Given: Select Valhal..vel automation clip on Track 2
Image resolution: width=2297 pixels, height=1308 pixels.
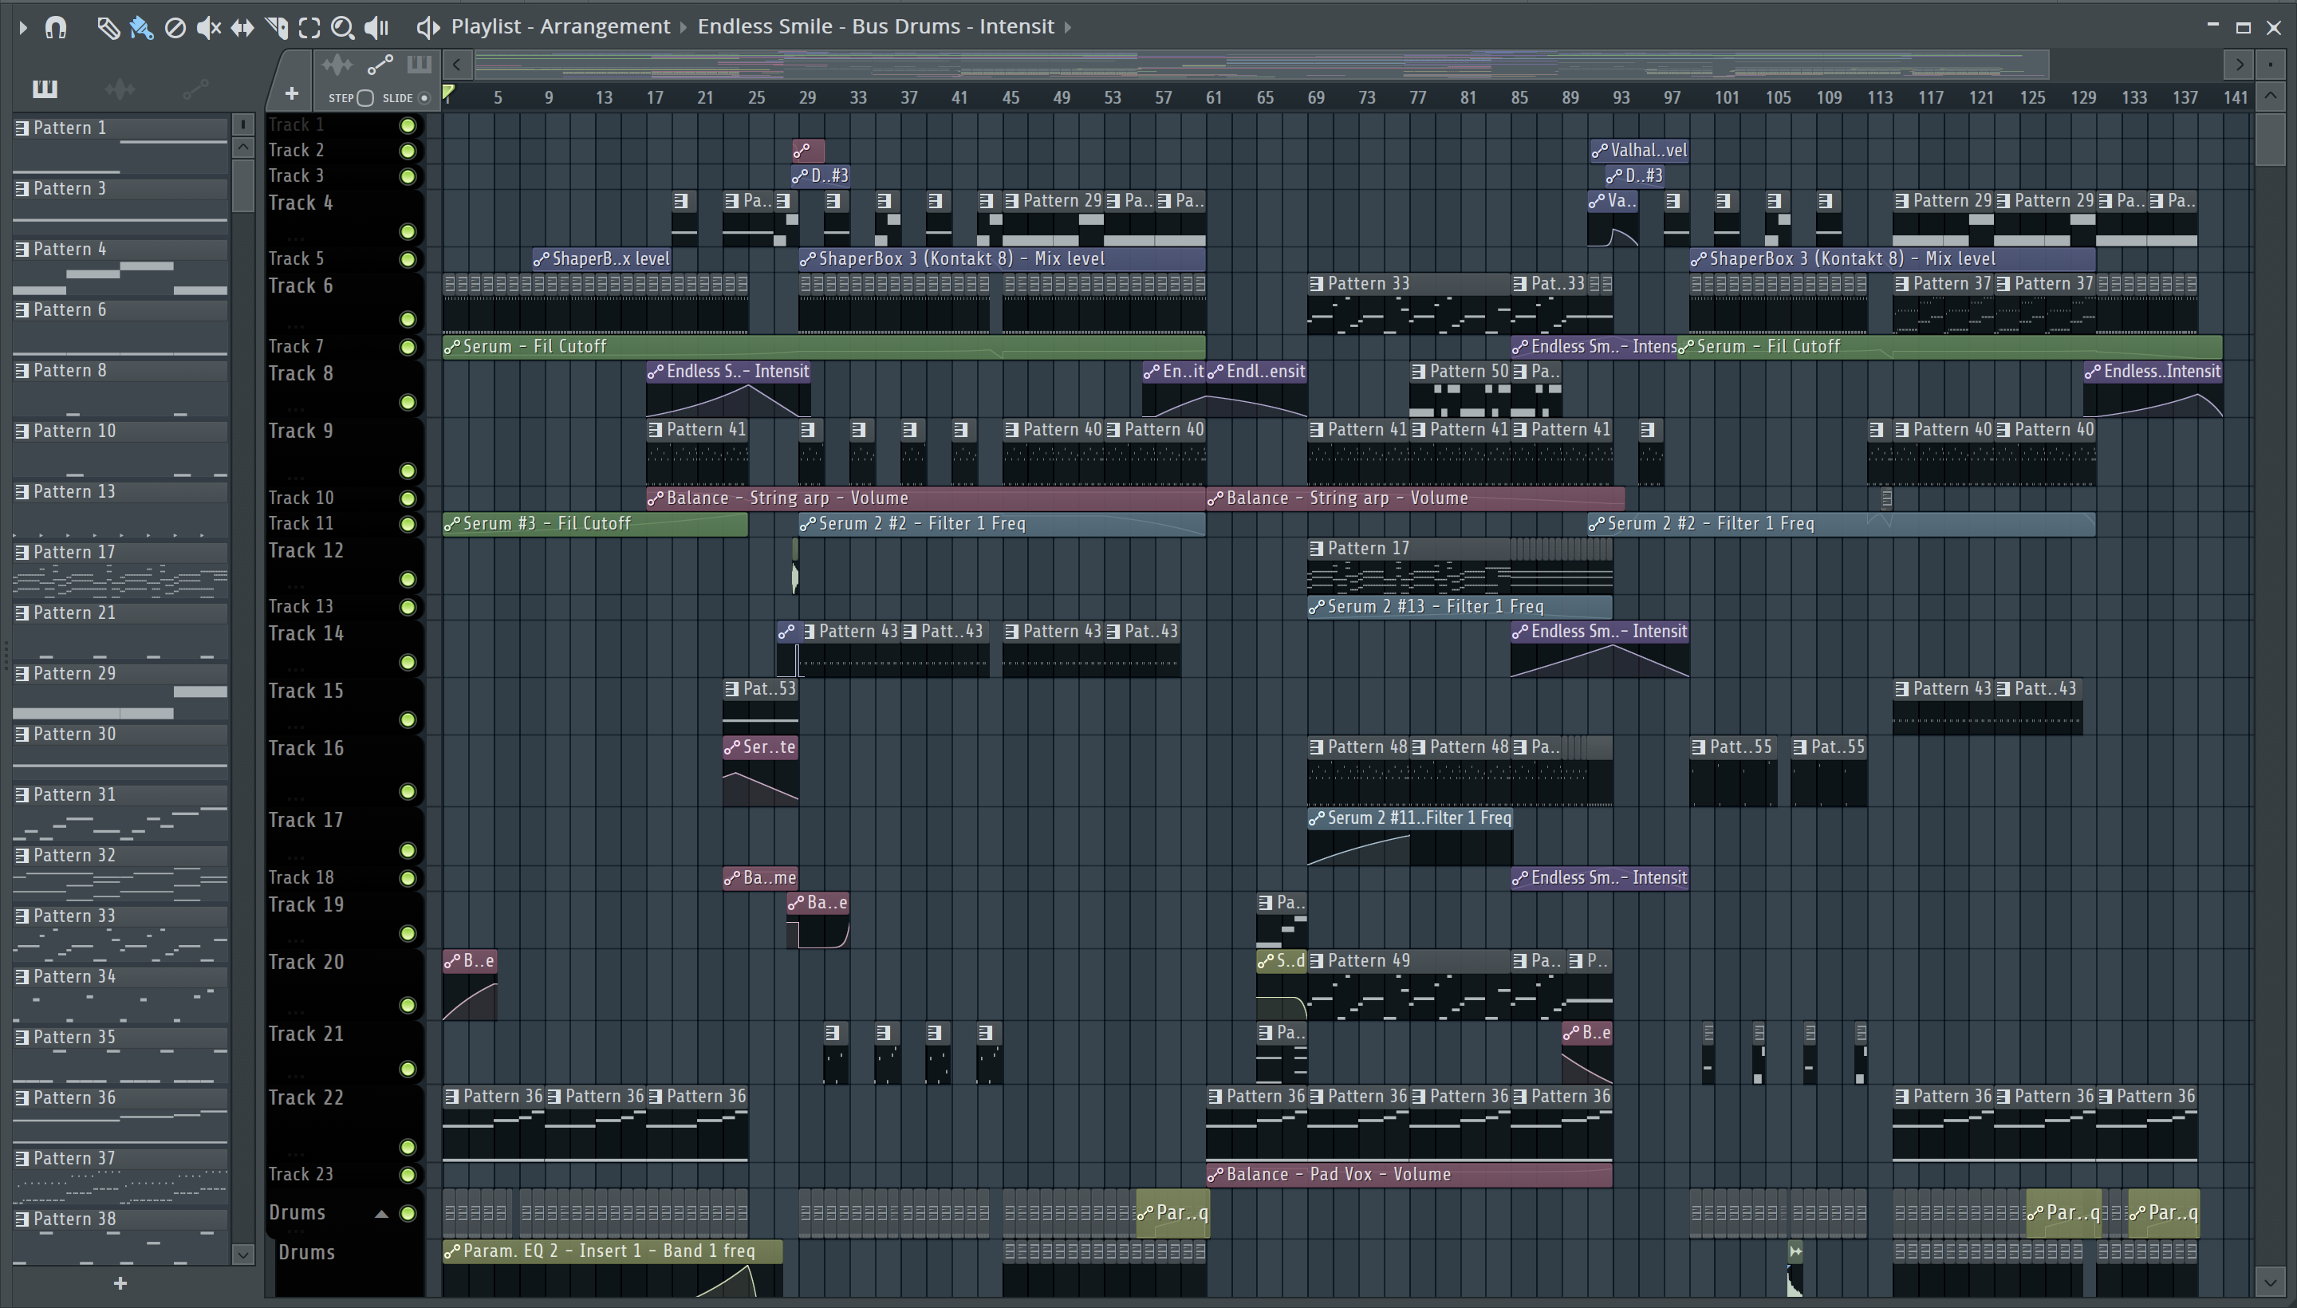Looking at the screenshot, I should [x=1640, y=151].
